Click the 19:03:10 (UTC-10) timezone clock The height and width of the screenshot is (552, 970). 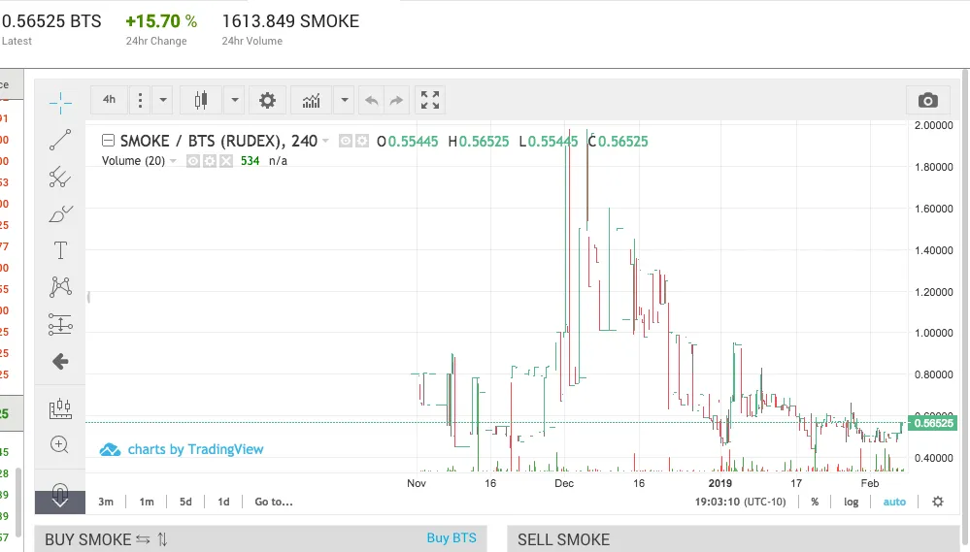click(741, 502)
